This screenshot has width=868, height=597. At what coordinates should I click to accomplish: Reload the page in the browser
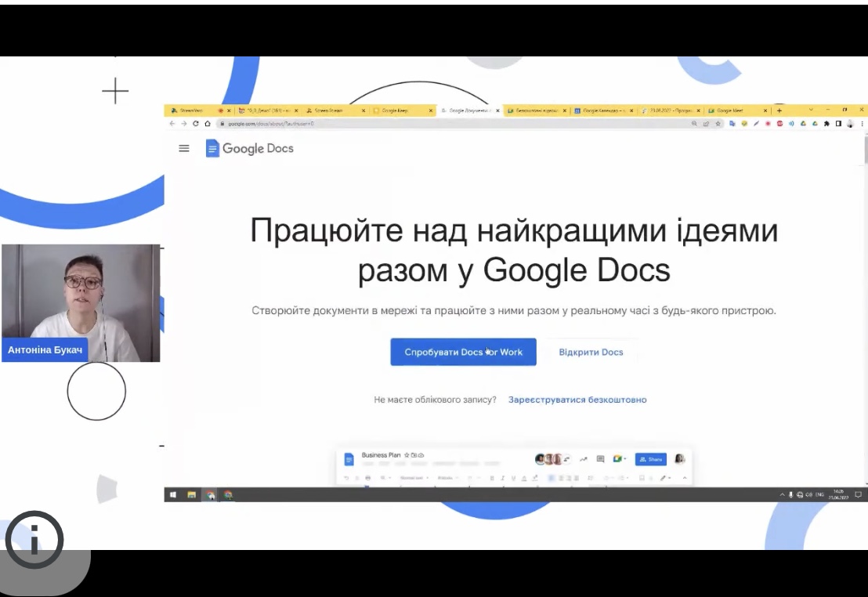coord(195,124)
